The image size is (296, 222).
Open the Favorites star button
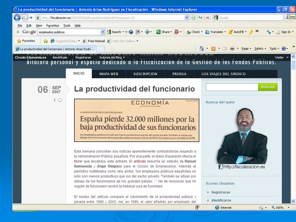(26, 41)
